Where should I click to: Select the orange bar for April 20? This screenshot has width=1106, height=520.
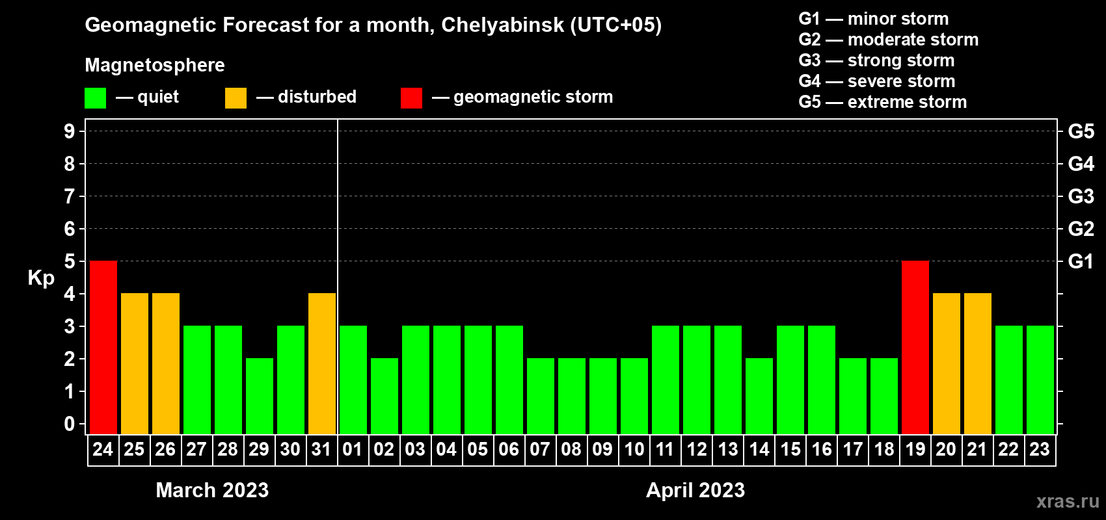point(947,364)
